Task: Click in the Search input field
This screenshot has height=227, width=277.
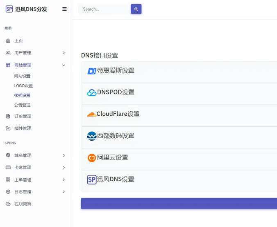Action: tap(104, 9)
